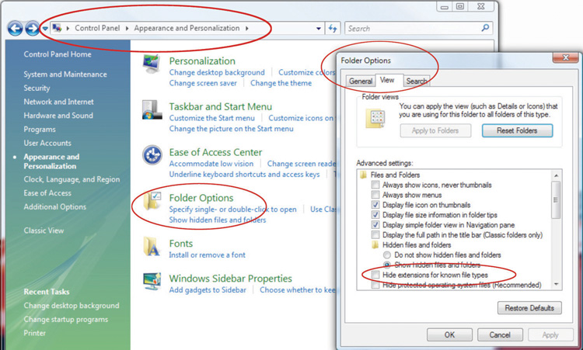Select Show hidden files and folders radio

click(x=387, y=265)
